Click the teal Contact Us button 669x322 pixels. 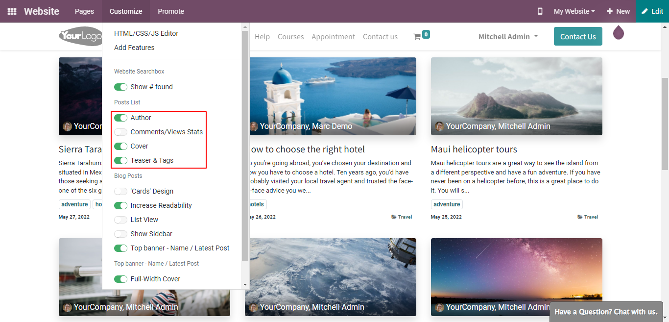coord(578,36)
